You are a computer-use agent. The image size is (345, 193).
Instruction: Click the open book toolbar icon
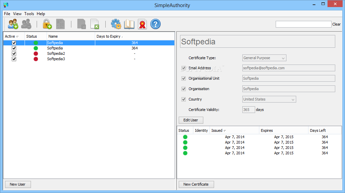129,24
